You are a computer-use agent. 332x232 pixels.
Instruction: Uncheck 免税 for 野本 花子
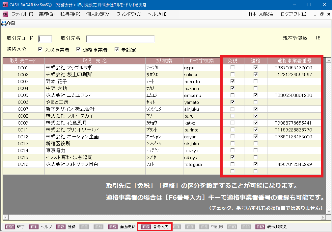(233, 81)
